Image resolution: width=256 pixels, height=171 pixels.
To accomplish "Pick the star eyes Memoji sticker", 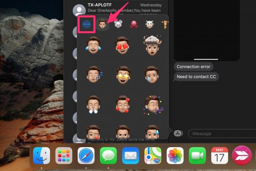I will click(123, 75).
